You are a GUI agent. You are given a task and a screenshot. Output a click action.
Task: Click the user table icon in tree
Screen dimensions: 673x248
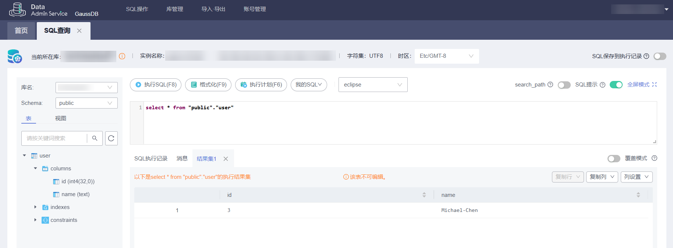(34, 156)
